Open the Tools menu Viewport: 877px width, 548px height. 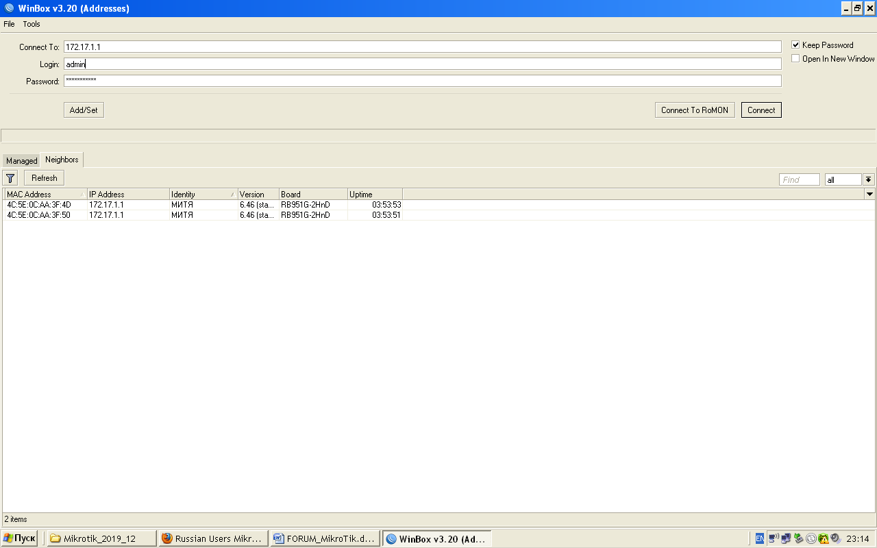[x=32, y=24]
